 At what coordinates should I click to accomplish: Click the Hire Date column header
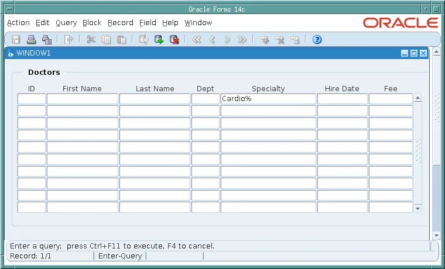point(342,89)
